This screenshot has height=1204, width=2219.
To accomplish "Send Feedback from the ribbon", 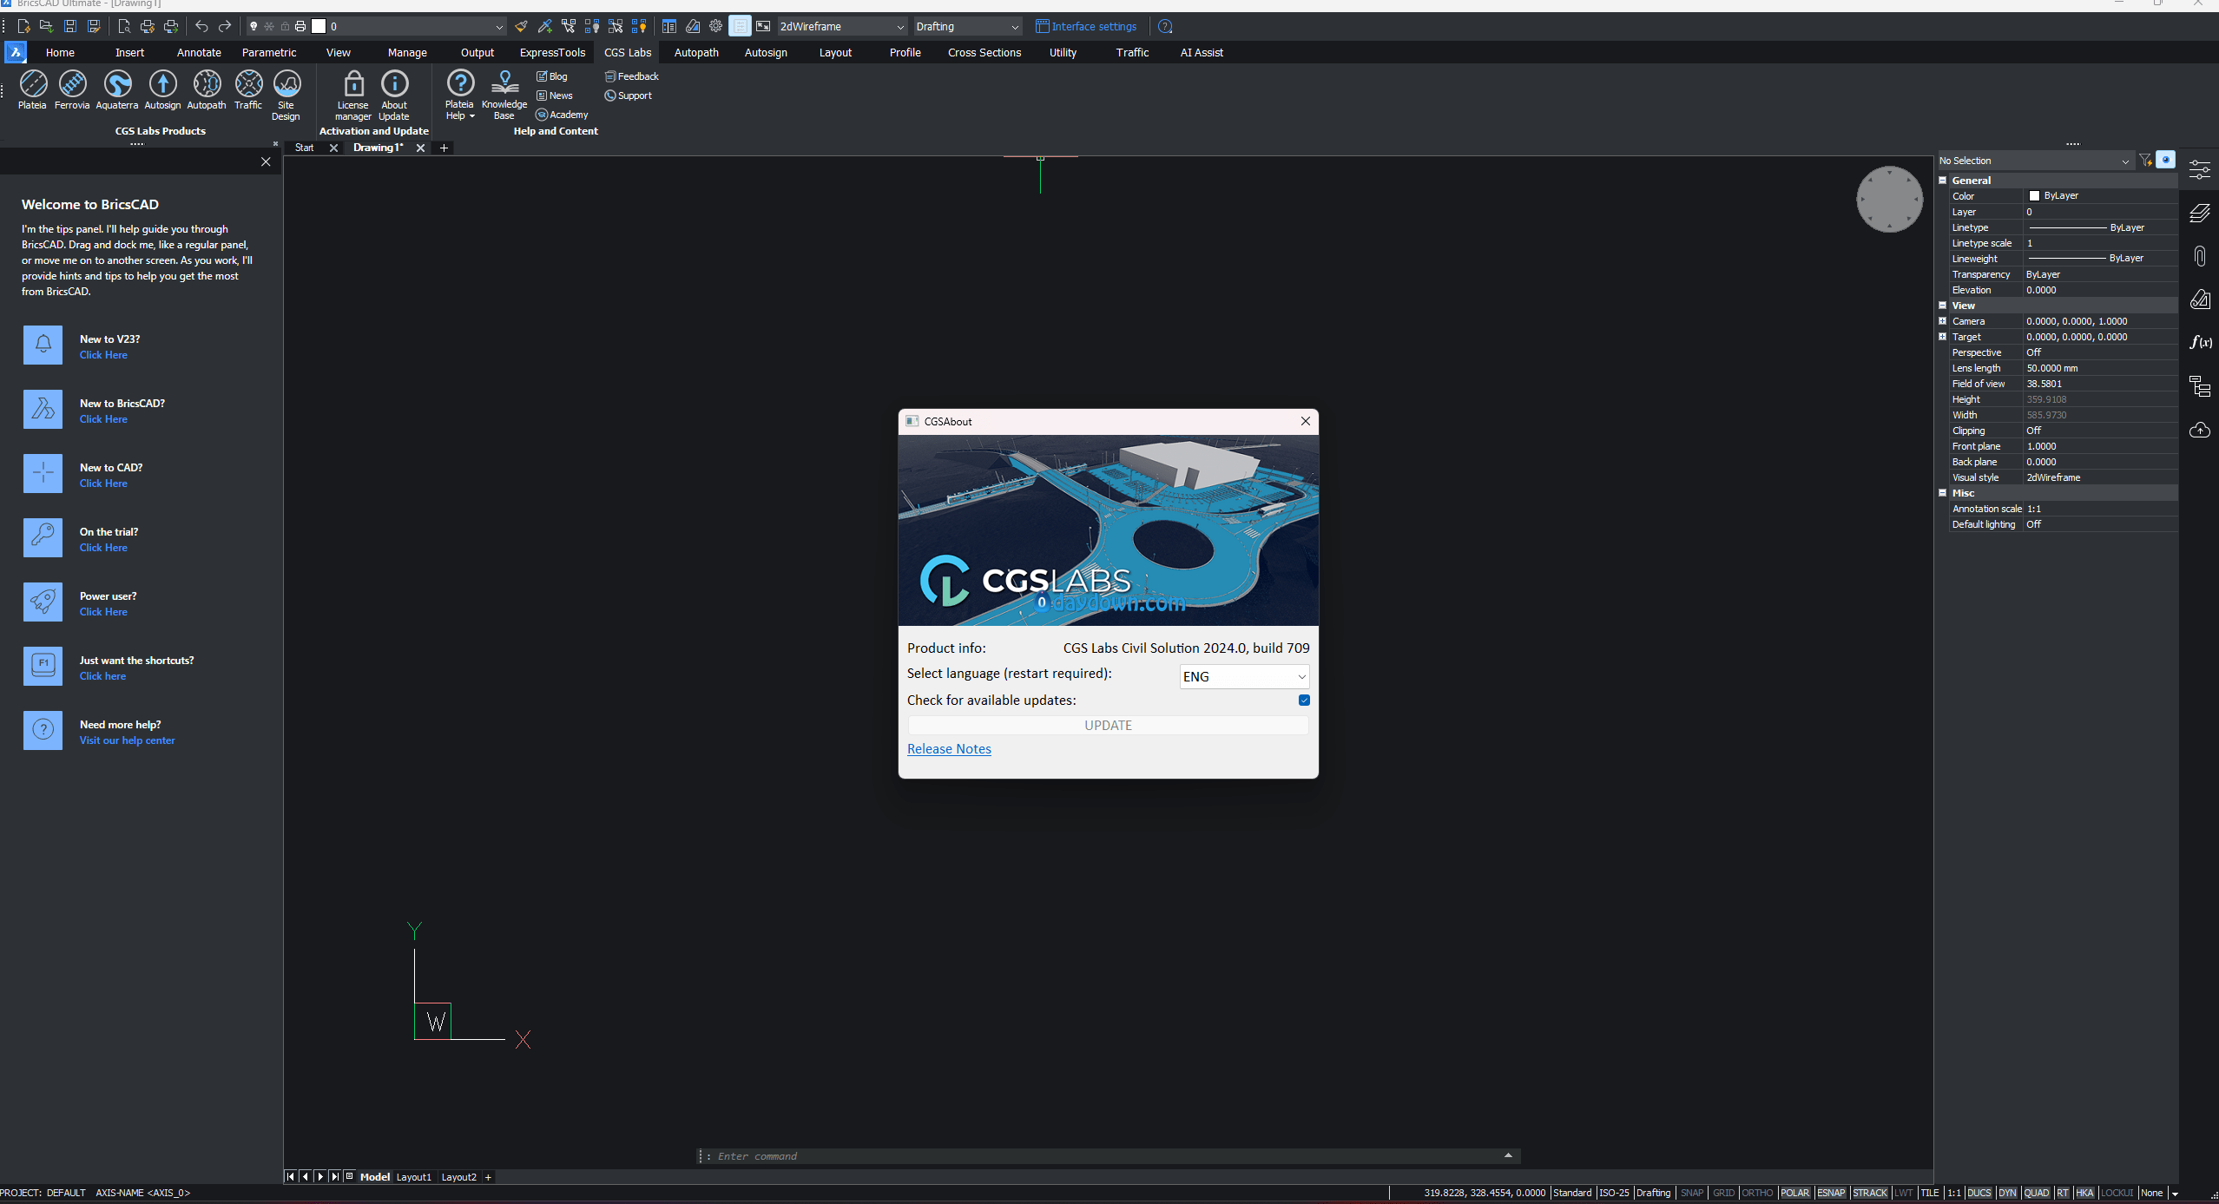I will 632,76.
